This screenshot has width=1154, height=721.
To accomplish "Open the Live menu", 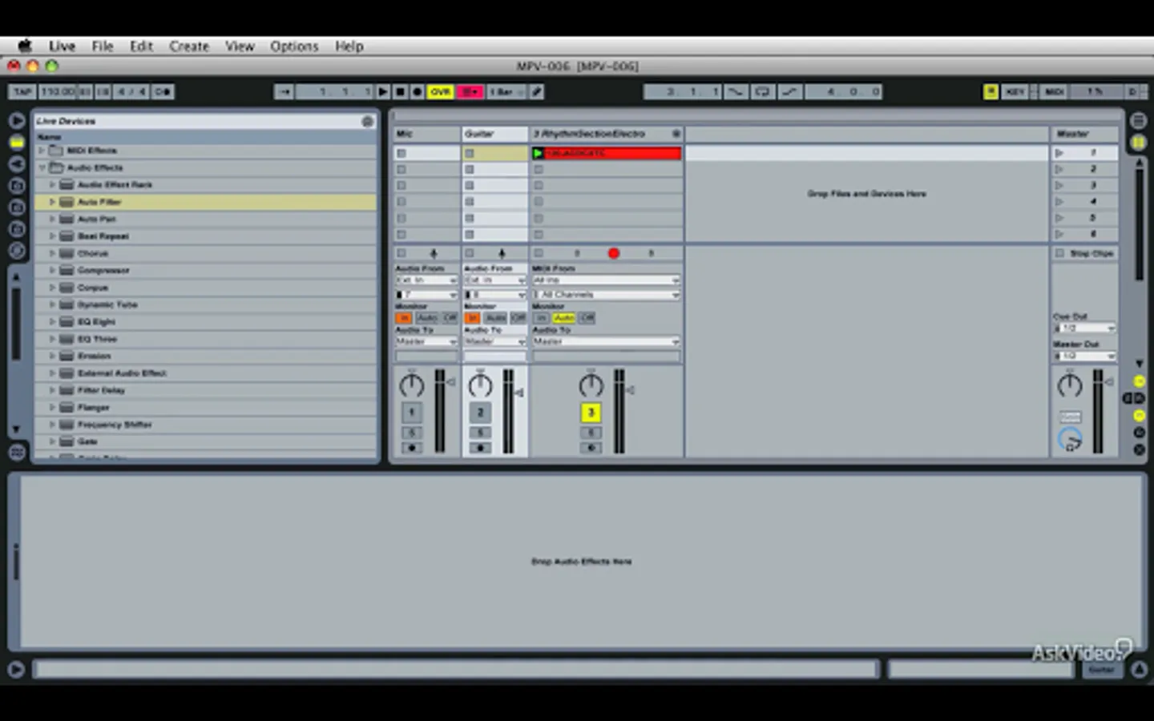I will (x=62, y=46).
